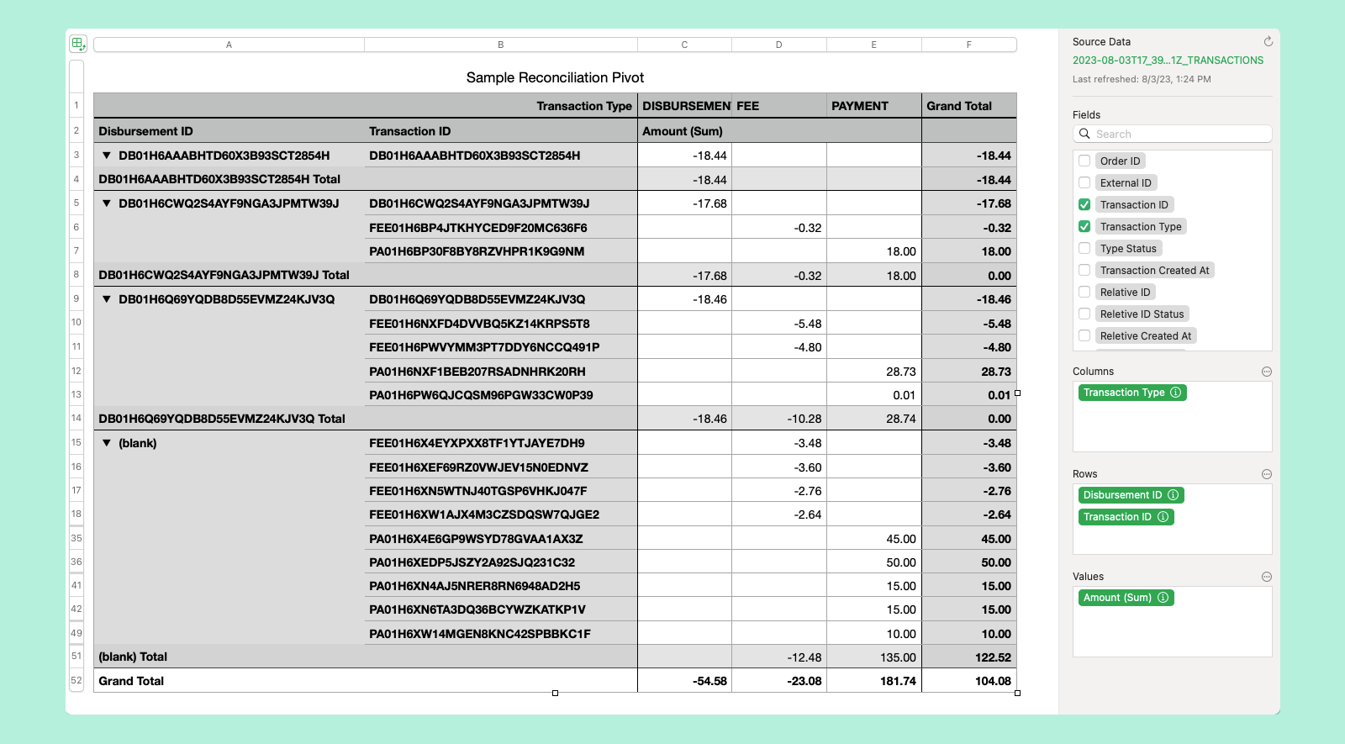The height and width of the screenshot is (744, 1345).
Task: Click the Grand Total column header cell
Action: tap(969, 106)
